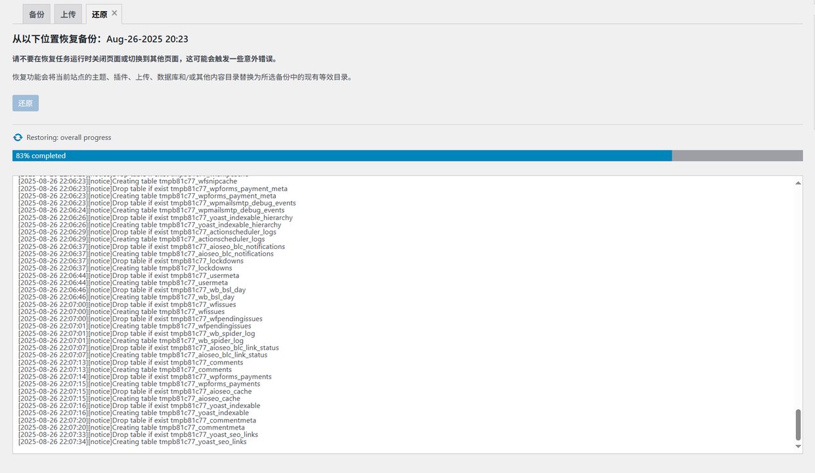Image resolution: width=815 pixels, height=473 pixels.
Task: Click the last log line creating yoast_seo_links
Action: click(x=133, y=442)
